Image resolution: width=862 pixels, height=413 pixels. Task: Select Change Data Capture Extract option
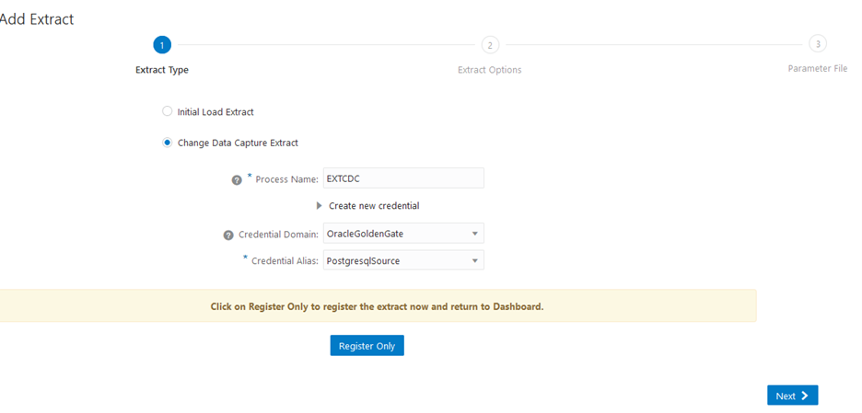(167, 143)
